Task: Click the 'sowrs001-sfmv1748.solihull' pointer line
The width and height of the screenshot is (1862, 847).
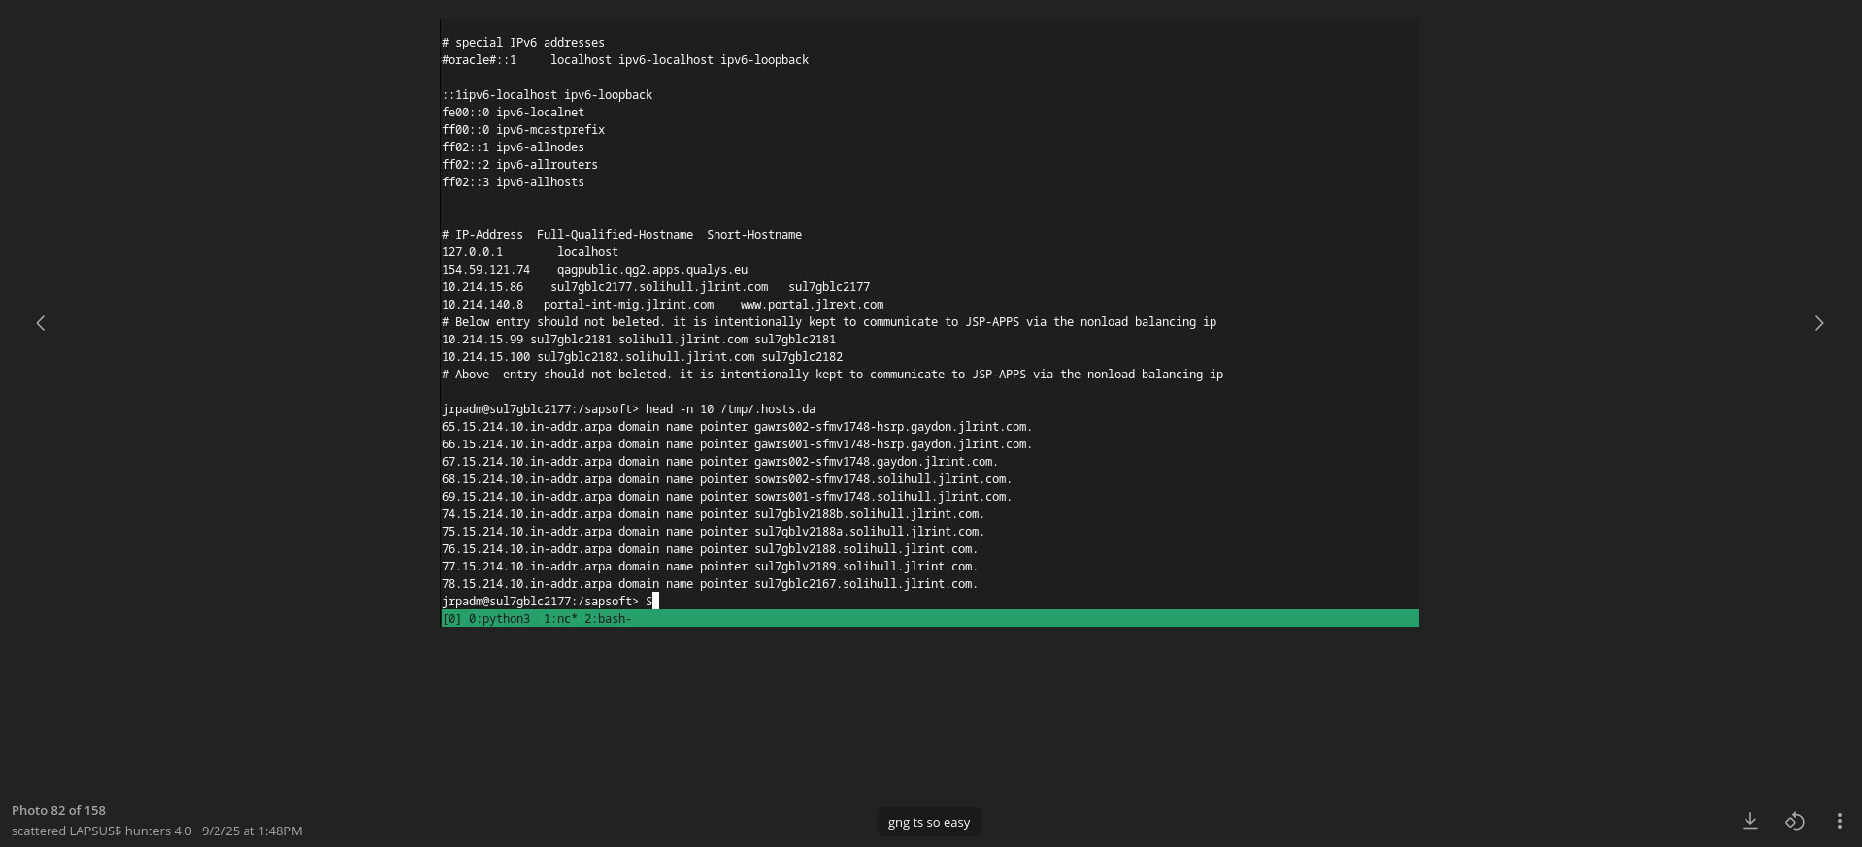Action: point(726,497)
